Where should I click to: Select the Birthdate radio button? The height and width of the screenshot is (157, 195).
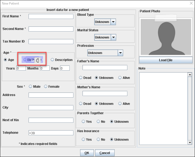(25, 60)
